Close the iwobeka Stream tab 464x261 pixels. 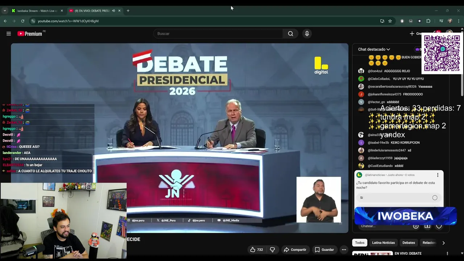62,11
